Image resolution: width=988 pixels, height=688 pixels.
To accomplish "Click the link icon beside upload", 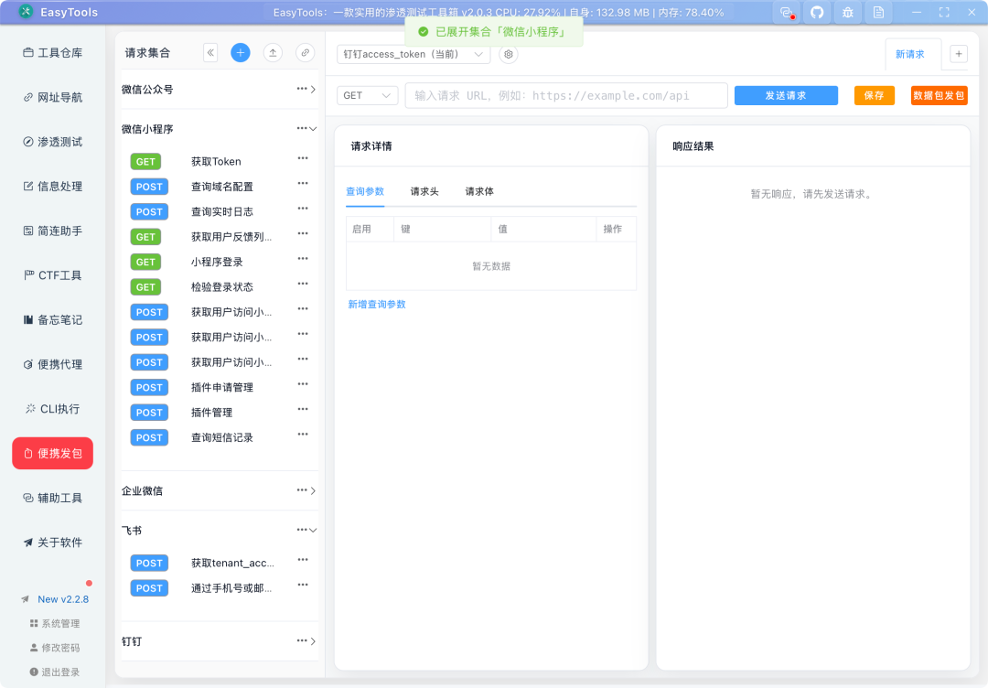I will point(305,53).
